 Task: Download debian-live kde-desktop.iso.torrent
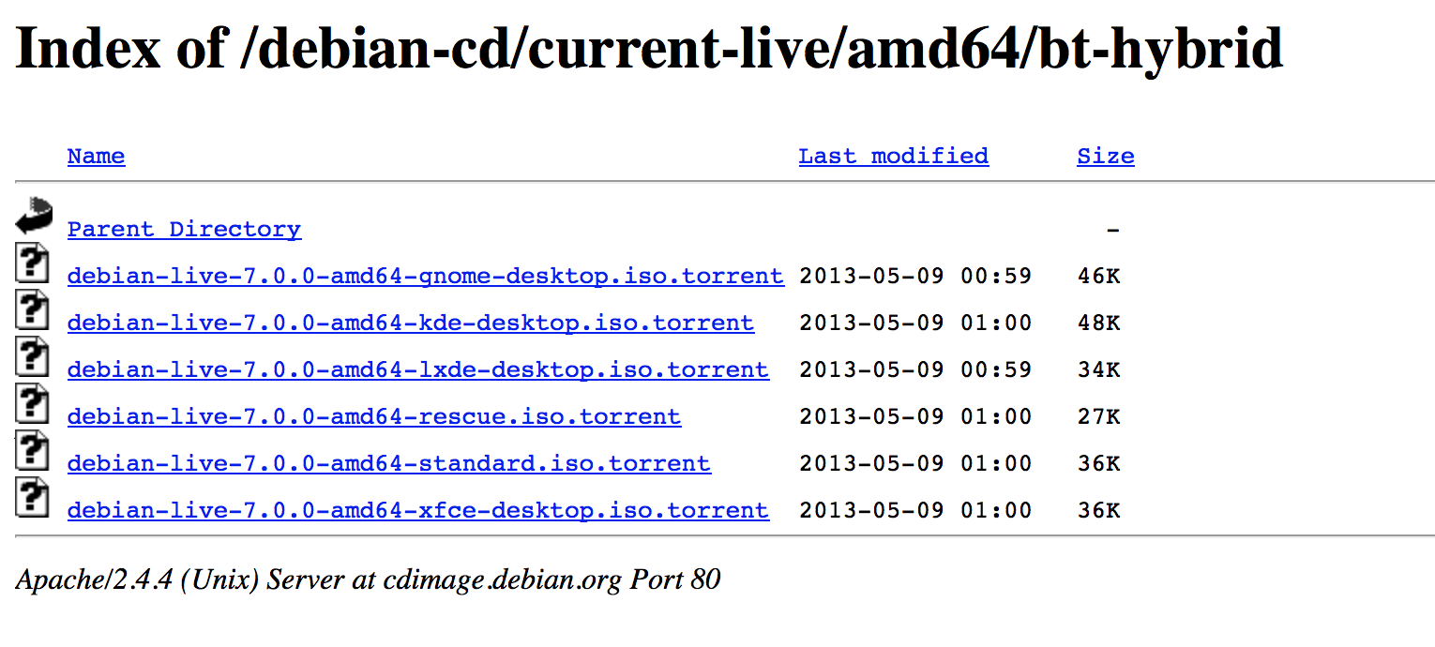click(411, 323)
